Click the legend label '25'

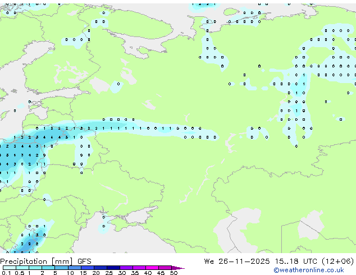coord(109,273)
